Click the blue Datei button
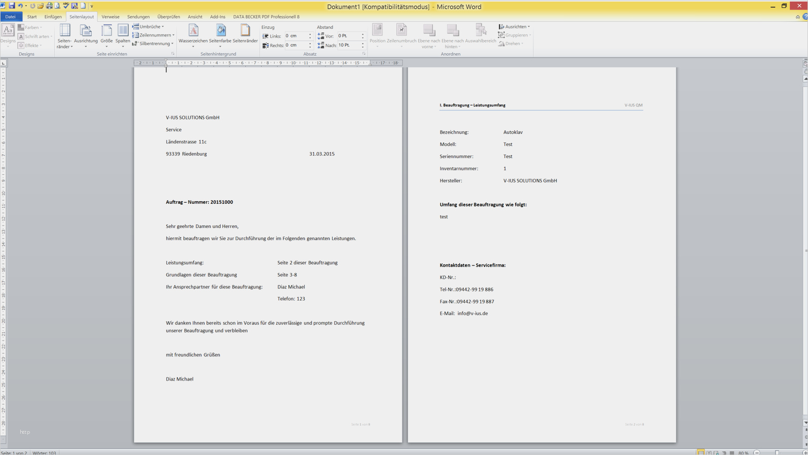This screenshot has width=808, height=455. pos(11,17)
